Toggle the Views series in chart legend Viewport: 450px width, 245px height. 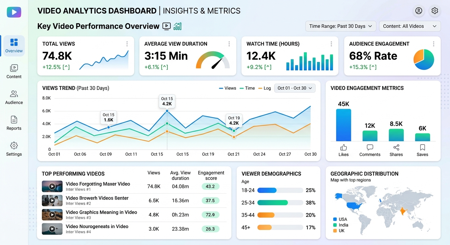pos(228,88)
